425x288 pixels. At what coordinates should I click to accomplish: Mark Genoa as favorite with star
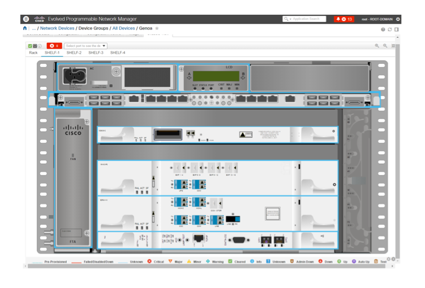pos(157,28)
